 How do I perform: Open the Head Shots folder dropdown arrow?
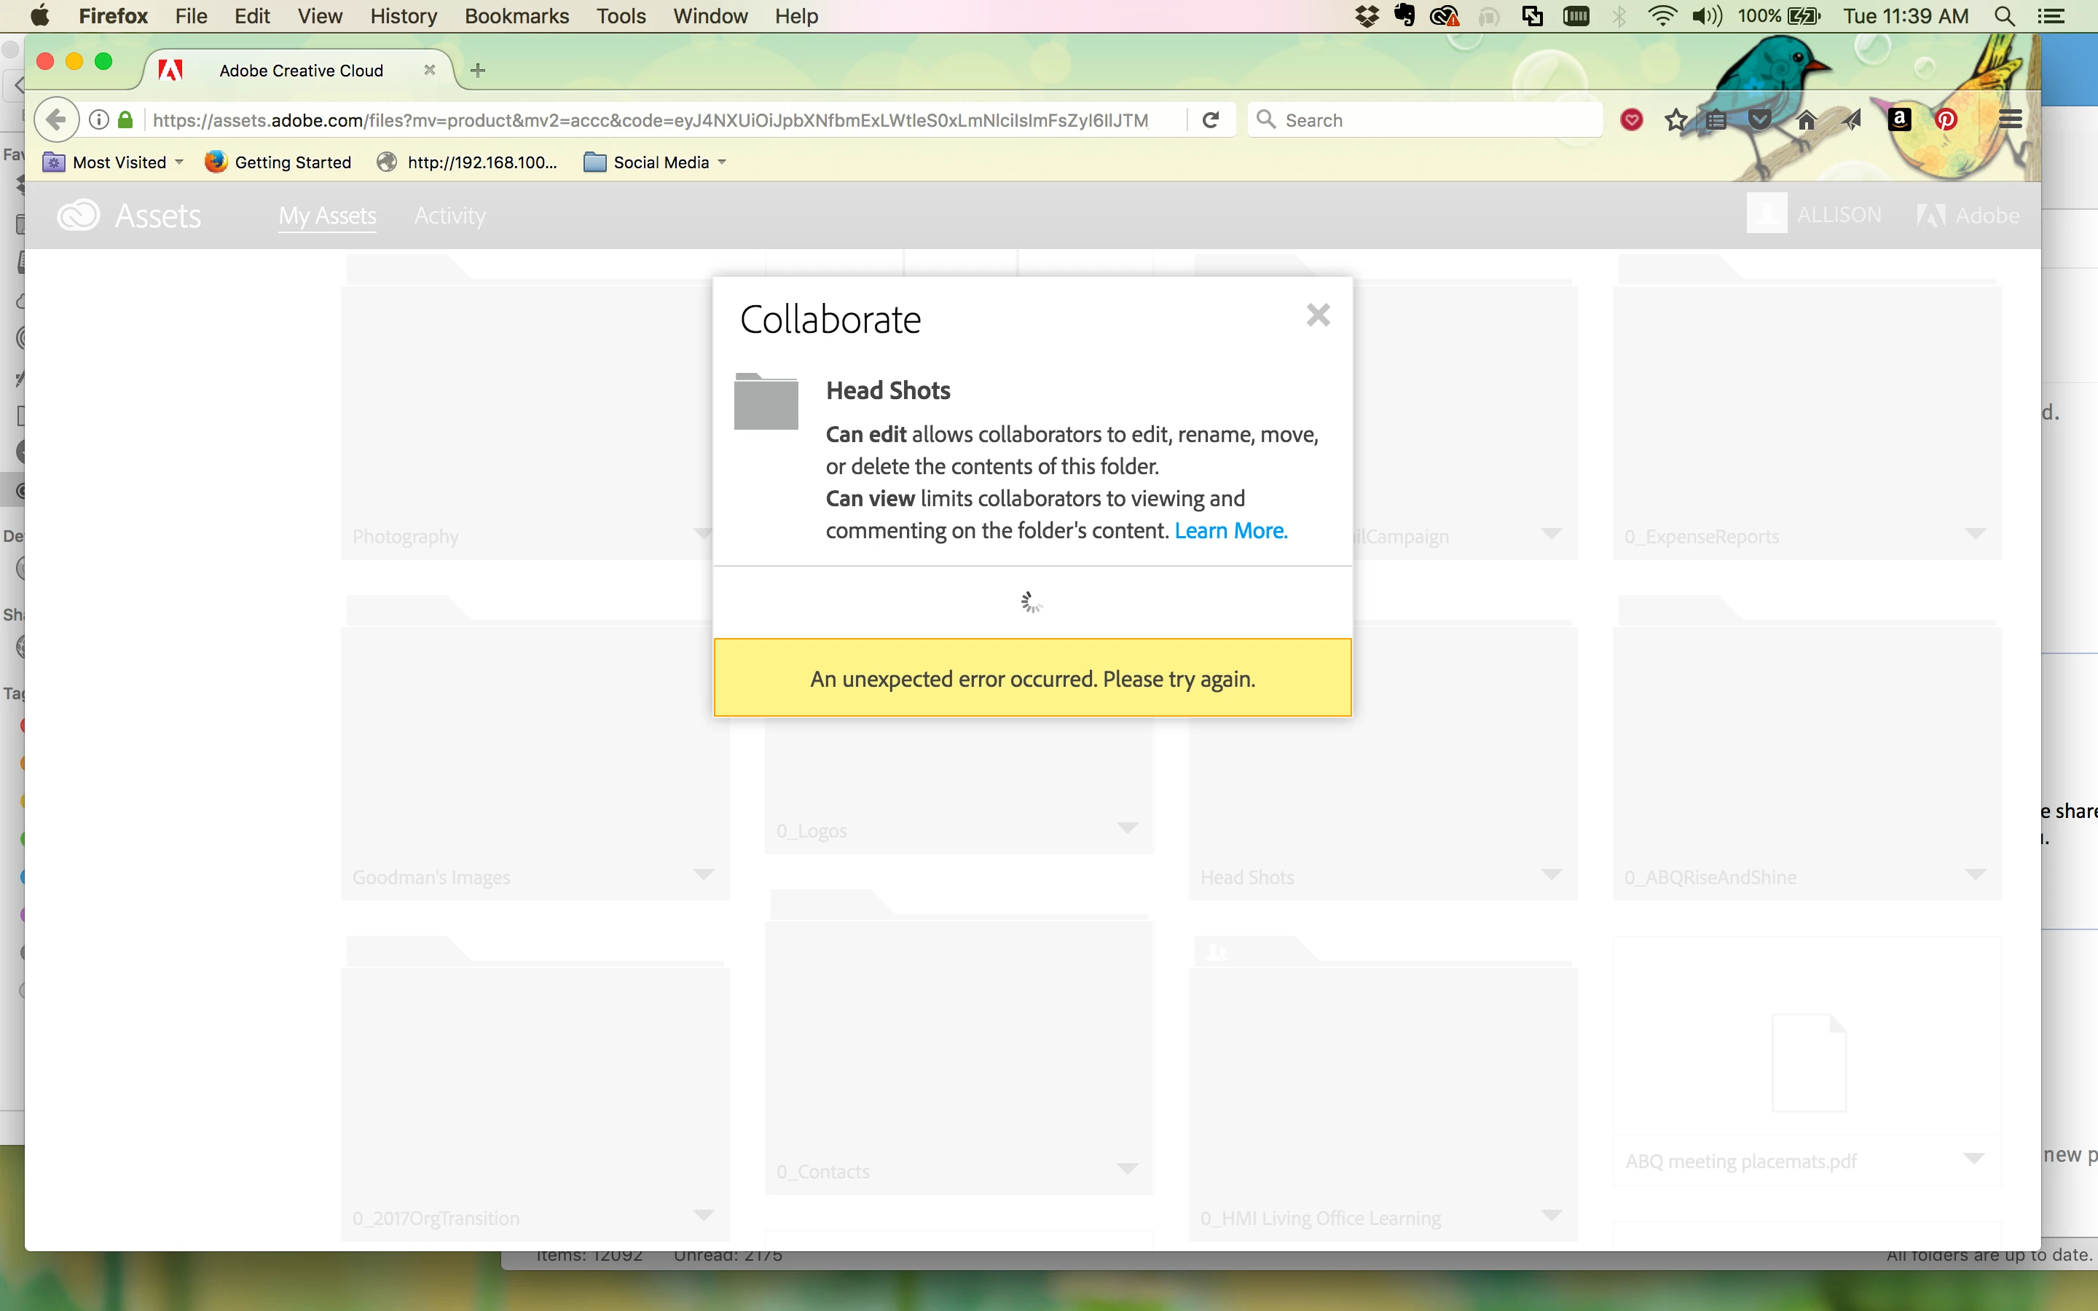click(x=1552, y=874)
